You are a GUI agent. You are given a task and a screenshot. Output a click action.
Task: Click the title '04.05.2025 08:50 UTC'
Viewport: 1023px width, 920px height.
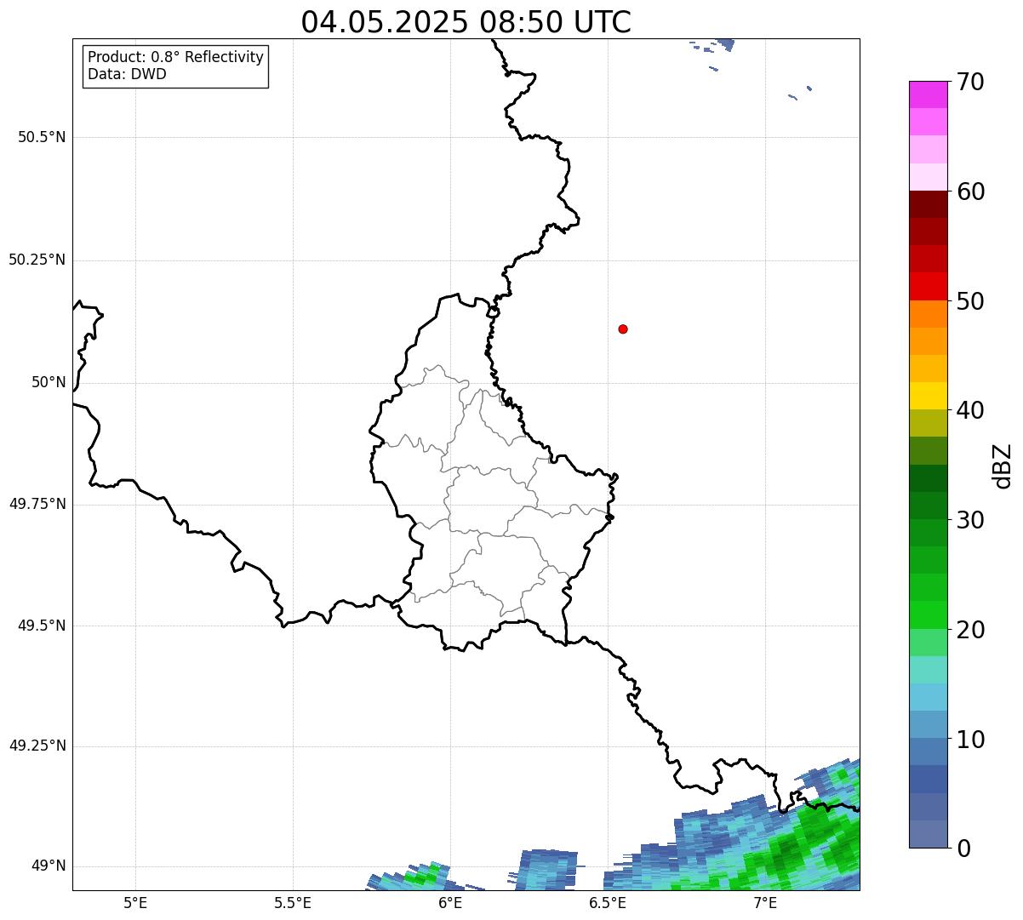click(x=466, y=21)
